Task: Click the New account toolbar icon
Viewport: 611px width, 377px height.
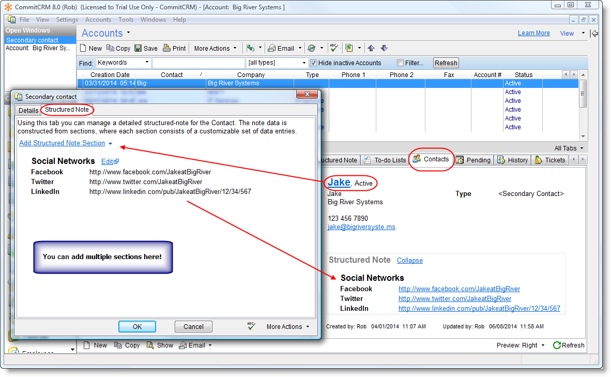Action: 84,48
